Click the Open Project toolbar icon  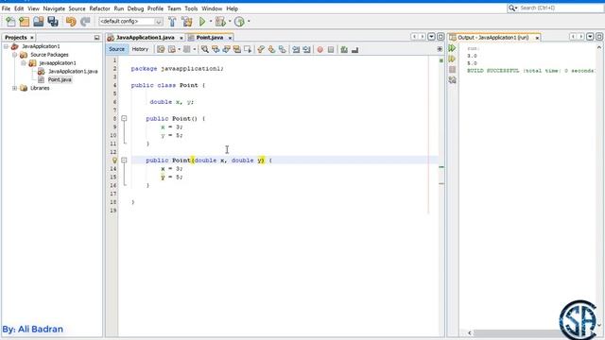click(38, 22)
